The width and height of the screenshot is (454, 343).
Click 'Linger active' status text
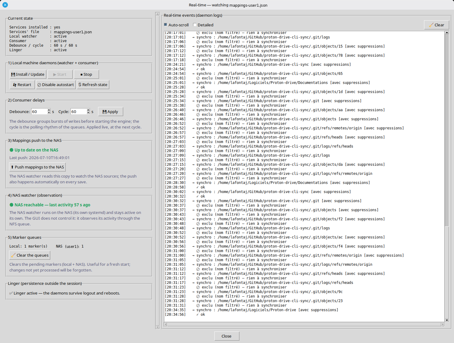(x=67, y=293)
